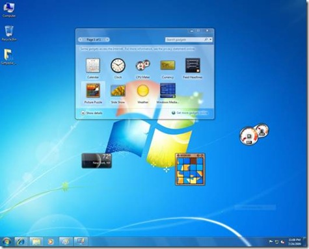
Task: Click the New York weather gadget
Action: tap(97, 161)
